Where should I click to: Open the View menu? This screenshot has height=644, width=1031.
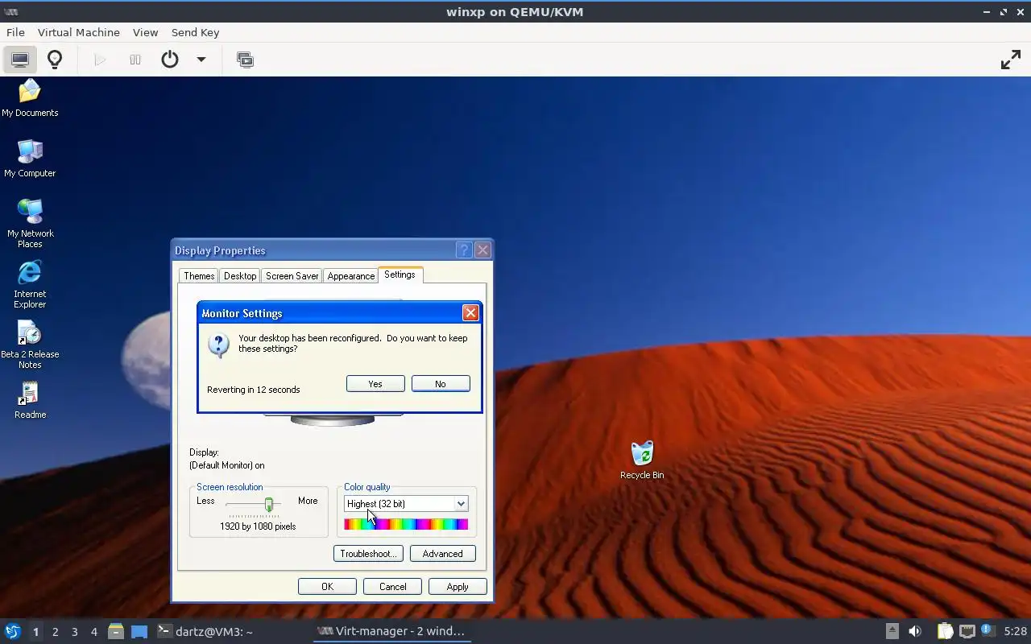click(145, 32)
